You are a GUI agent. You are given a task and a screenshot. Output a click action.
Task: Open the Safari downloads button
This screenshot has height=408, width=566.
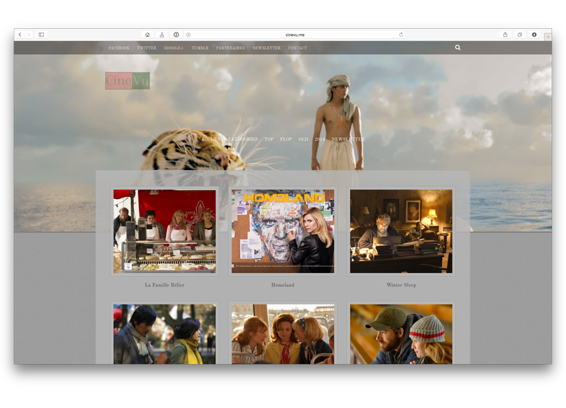coord(534,35)
